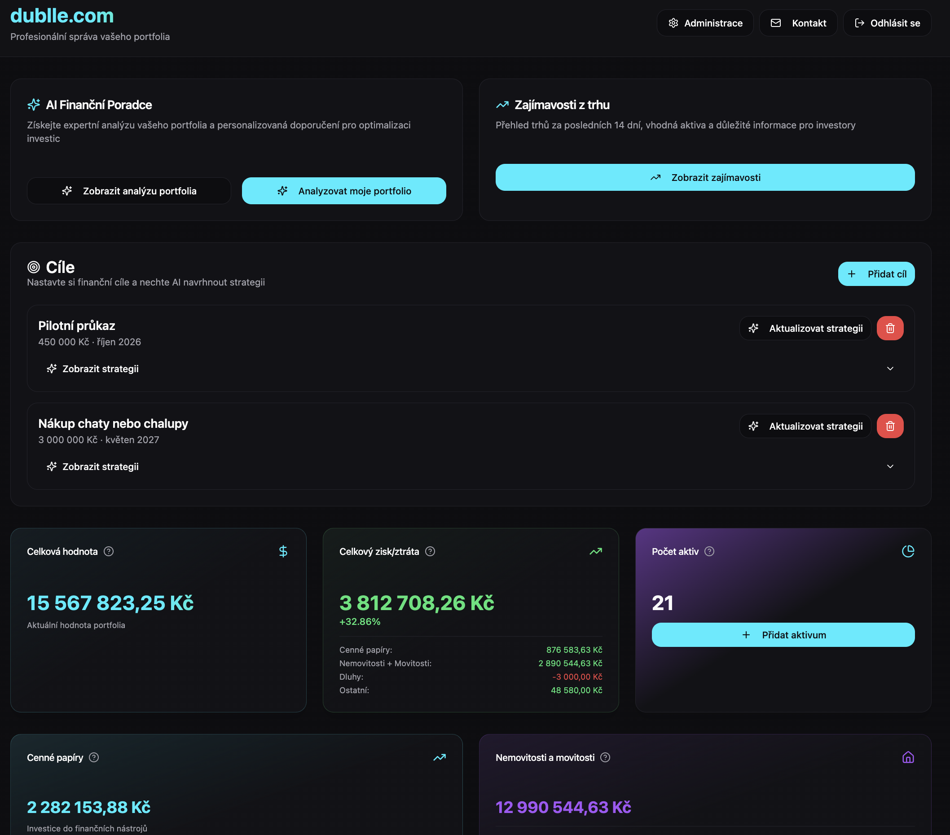The width and height of the screenshot is (950, 835).
Task: Add a new goal with Přidat cíl
Action: [x=876, y=274]
